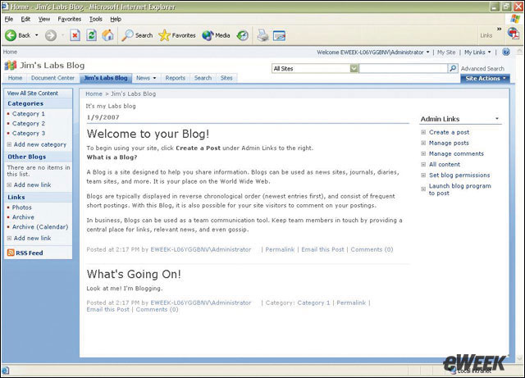Click the Home breadcrumb link
This screenshot has height=378, width=525.
[x=94, y=93]
